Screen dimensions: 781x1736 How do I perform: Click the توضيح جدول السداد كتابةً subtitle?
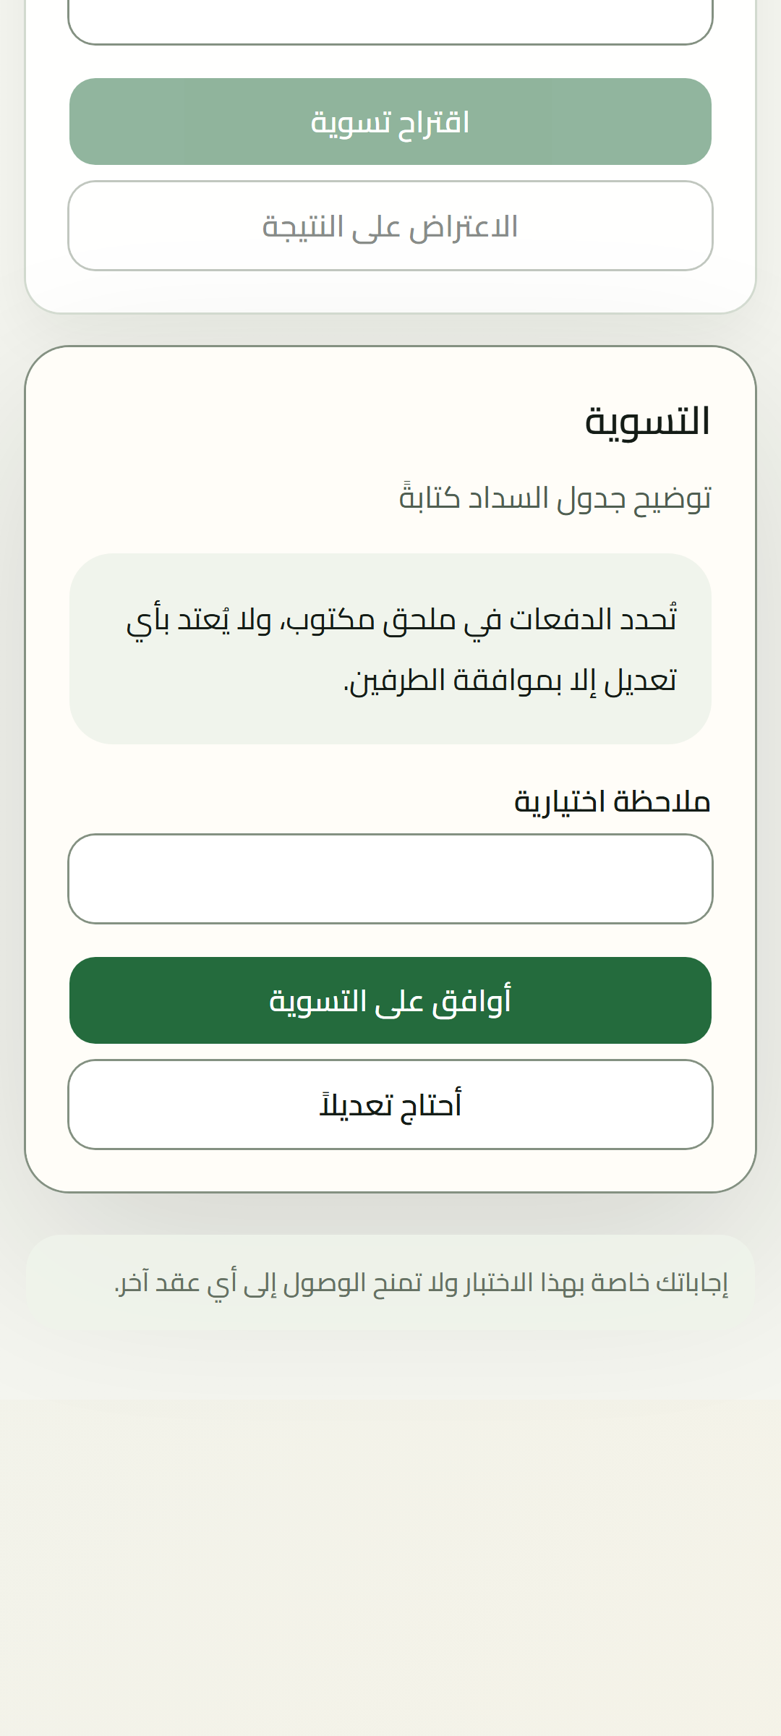tap(555, 498)
